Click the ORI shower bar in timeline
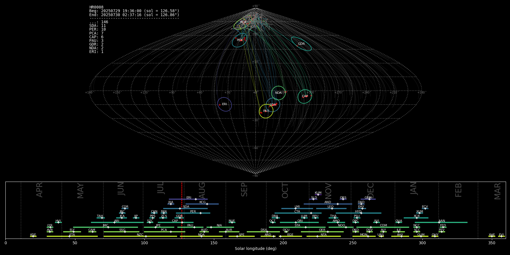 299,222
